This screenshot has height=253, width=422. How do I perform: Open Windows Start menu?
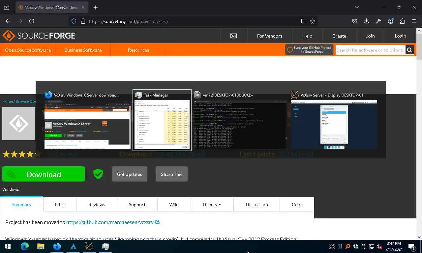point(8,246)
